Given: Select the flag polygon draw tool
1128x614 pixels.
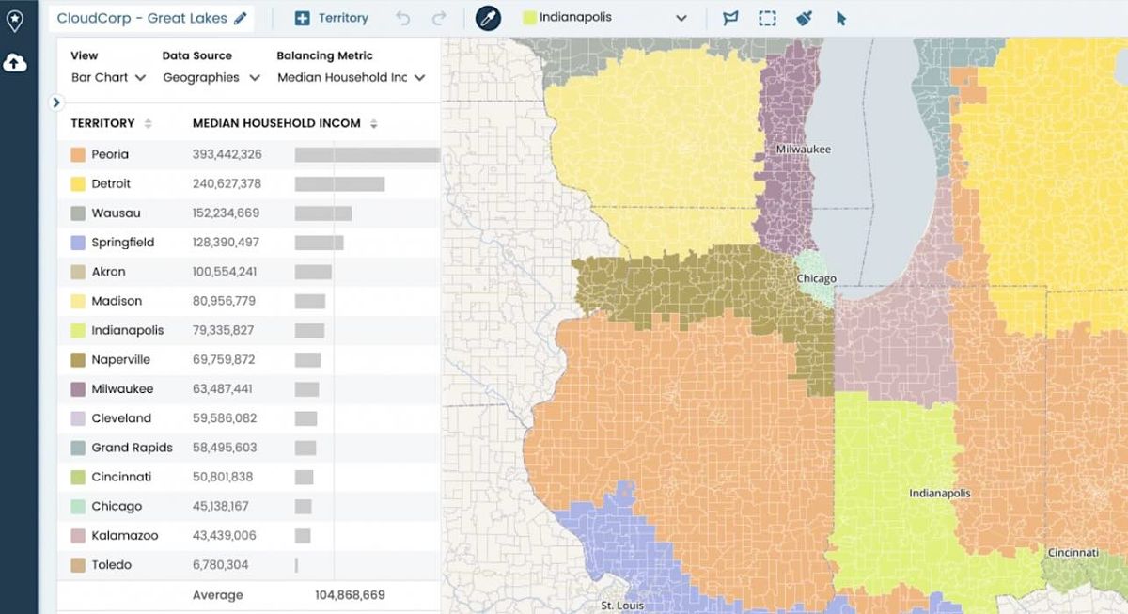Looking at the screenshot, I should [x=730, y=18].
